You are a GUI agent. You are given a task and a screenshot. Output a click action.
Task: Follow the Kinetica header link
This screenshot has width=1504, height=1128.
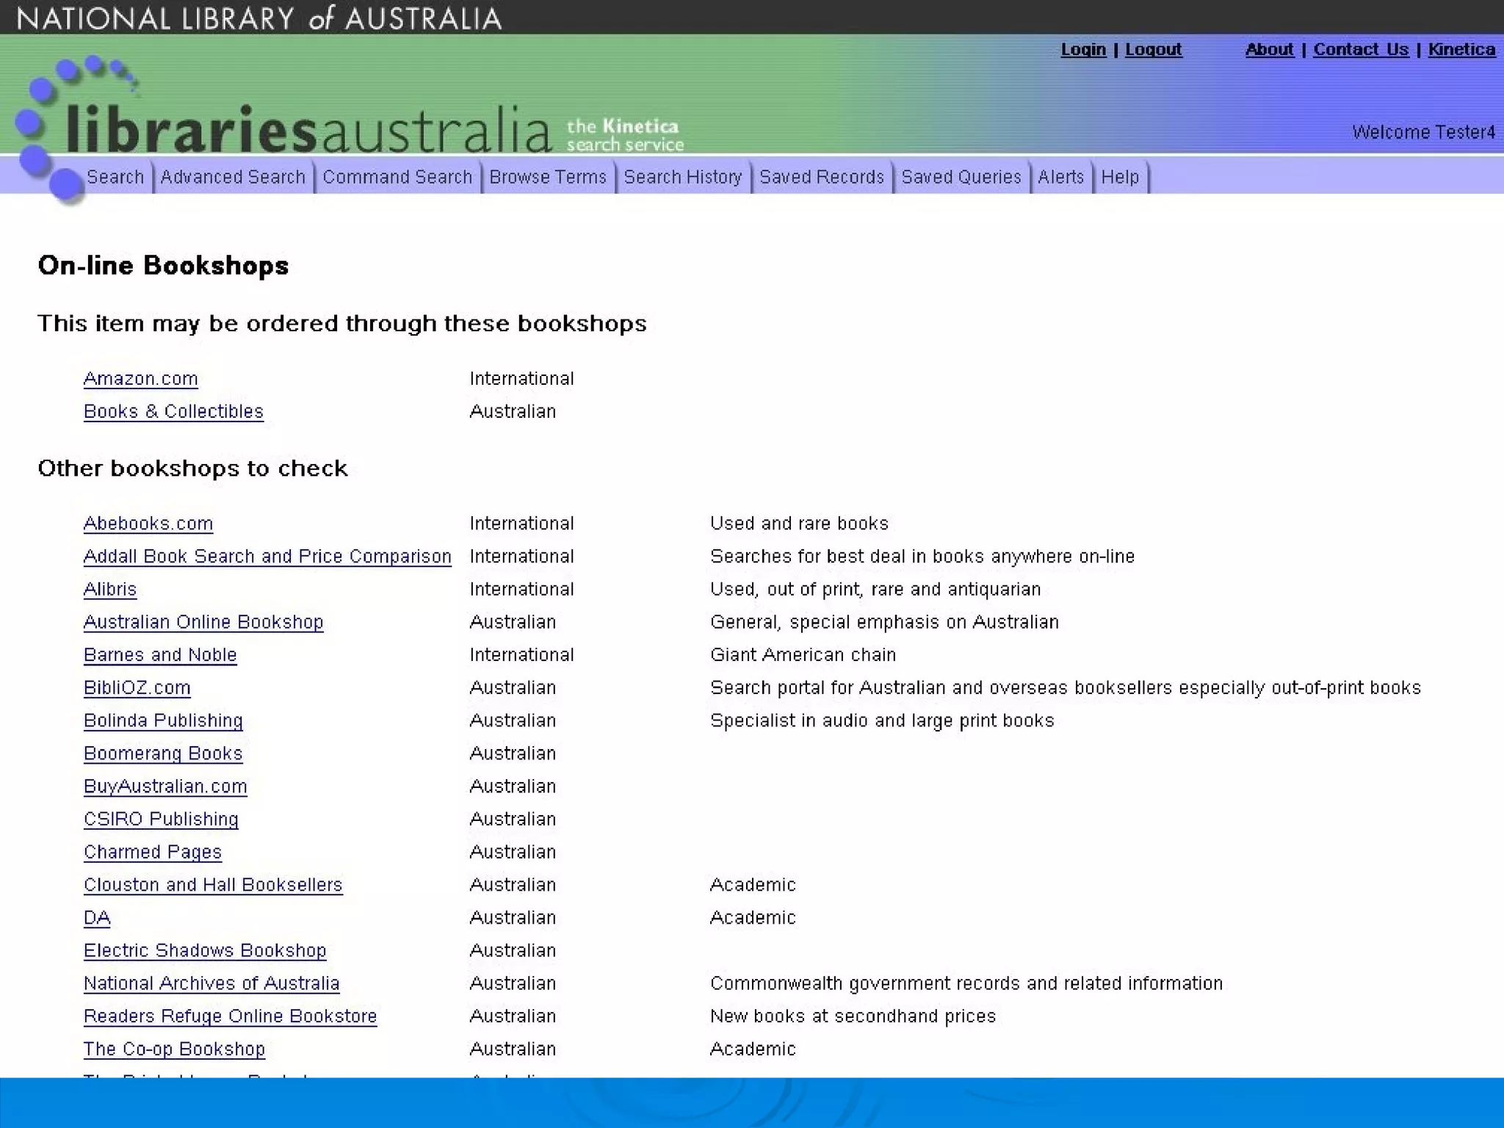[x=1461, y=49]
